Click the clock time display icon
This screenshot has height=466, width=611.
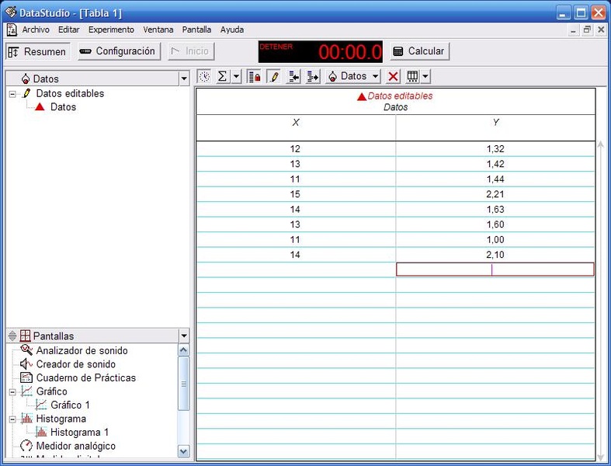point(204,76)
